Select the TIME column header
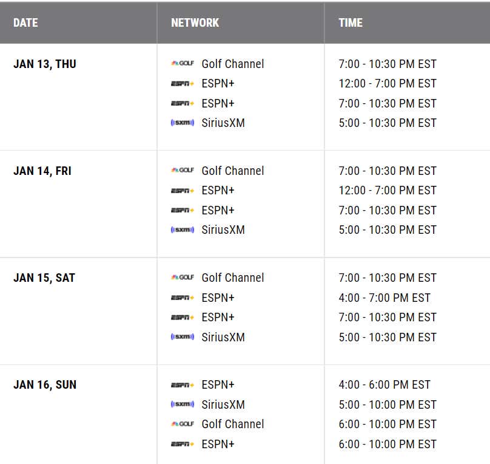The image size is (490, 464). click(351, 23)
